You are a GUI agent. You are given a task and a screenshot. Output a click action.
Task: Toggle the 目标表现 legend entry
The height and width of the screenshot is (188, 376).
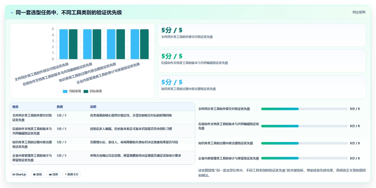pyautogui.click(x=93, y=91)
